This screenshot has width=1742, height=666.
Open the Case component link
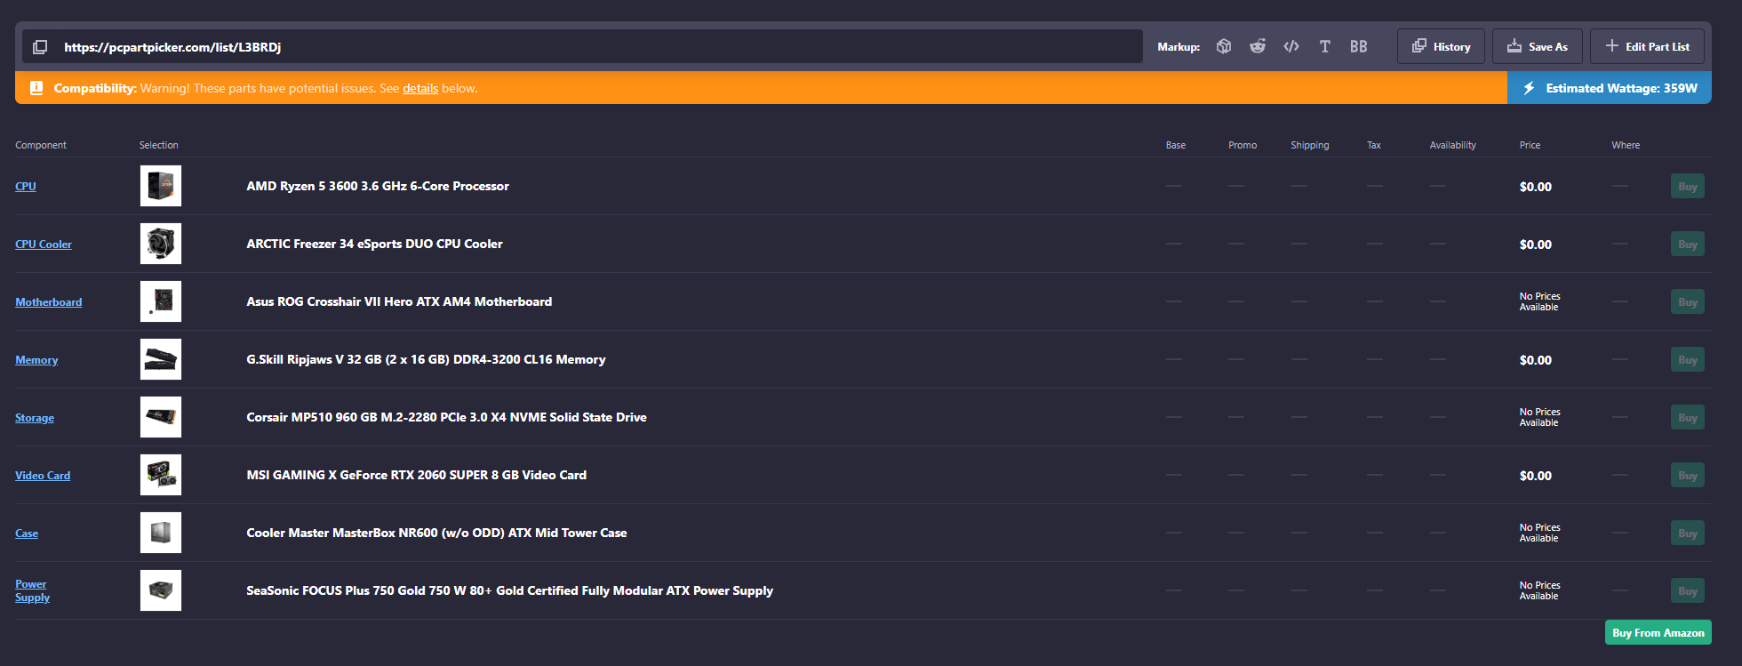tap(27, 533)
